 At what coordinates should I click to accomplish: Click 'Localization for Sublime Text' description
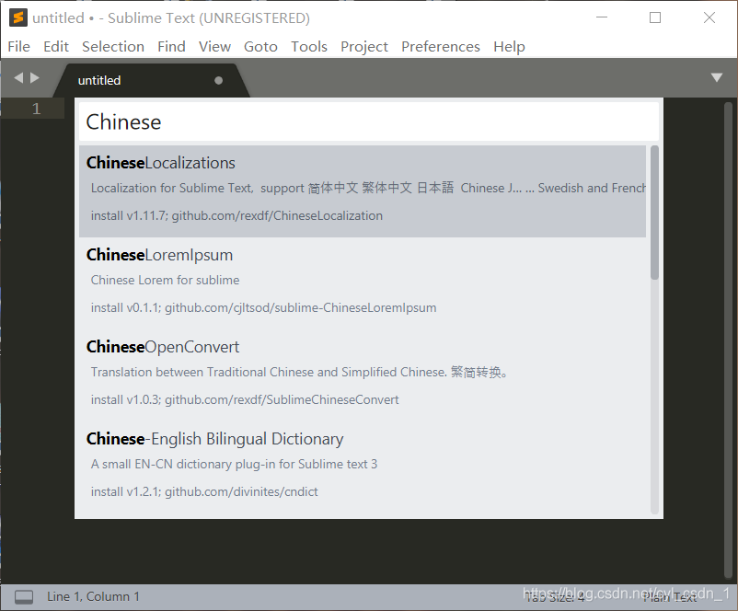point(368,188)
